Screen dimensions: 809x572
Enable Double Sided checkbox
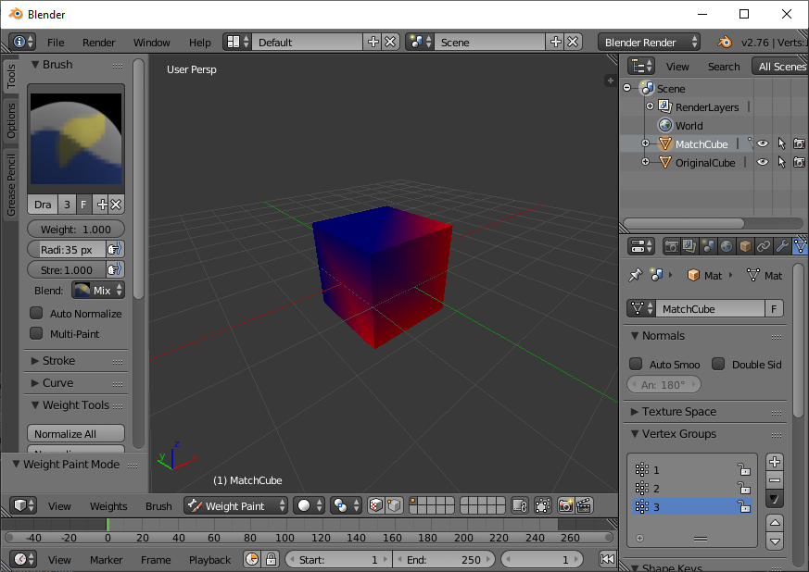click(x=718, y=364)
